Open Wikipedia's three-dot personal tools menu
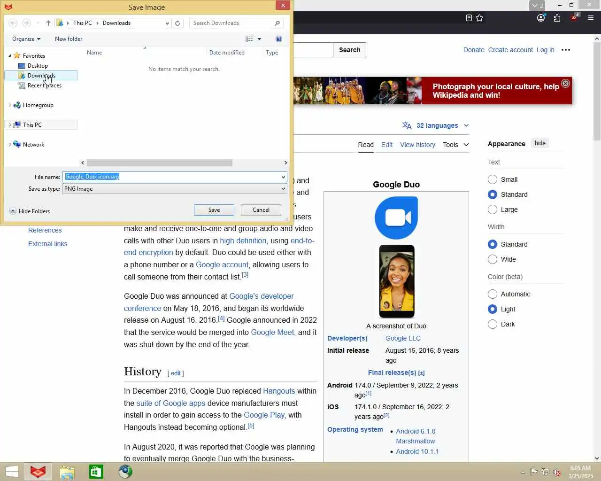 coord(566,50)
